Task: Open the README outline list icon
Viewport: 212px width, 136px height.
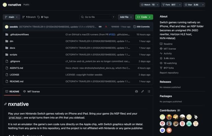Action: point(149,91)
